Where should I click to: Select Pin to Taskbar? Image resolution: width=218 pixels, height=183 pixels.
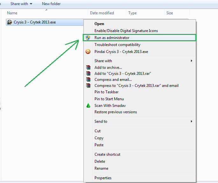pyautogui.click(x=140, y=92)
